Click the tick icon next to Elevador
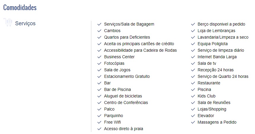 click(x=193, y=116)
